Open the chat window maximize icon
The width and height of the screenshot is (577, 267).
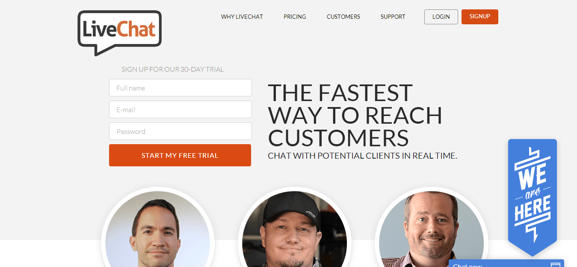(x=555, y=265)
